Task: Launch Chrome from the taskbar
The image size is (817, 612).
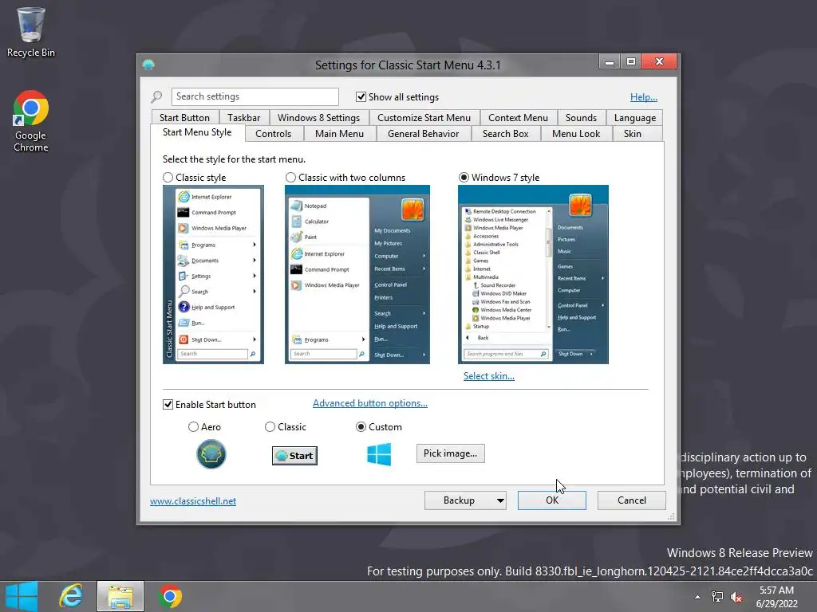Action: point(170,596)
